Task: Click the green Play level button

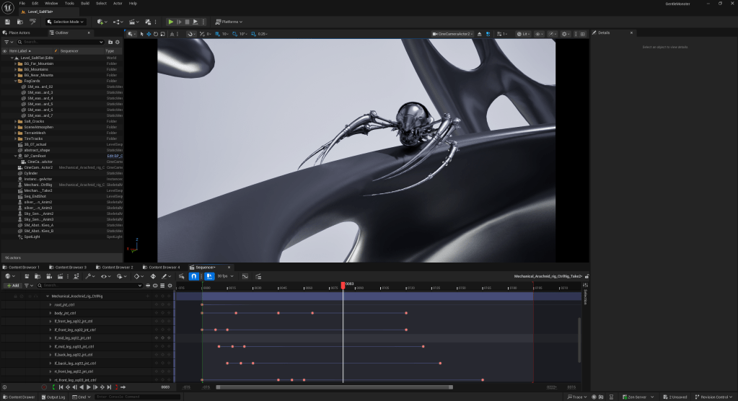Action: pyautogui.click(x=171, y=22)
